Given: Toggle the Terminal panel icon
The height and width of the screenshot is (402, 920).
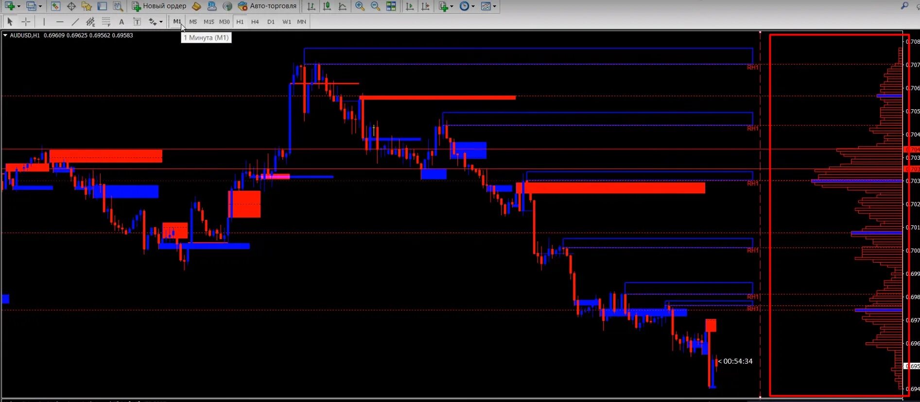Looking at the screenshot, I should (102, 6).
